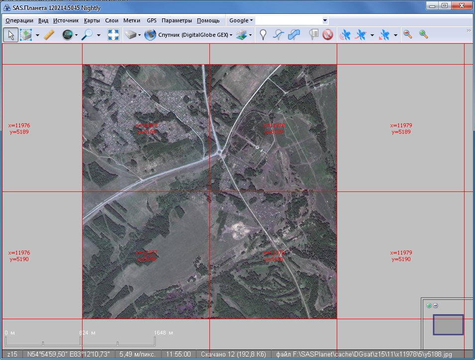The width and height of the screenshot is (475, 360).
Task: Click the blue viewport rectangle in minimap
Action: click(x=448, y=324)
